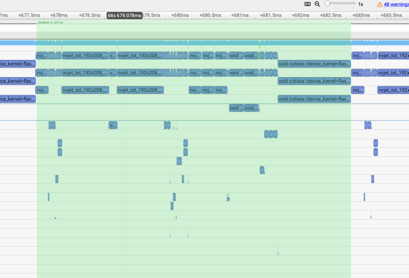Select second nvjet_tst_192x208 kernel in second row
This screenshot has width=409, height=278.
point(140,73)
